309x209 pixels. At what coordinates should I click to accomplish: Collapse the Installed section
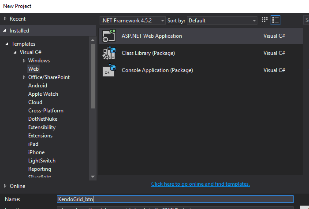(x=5, y=31)
